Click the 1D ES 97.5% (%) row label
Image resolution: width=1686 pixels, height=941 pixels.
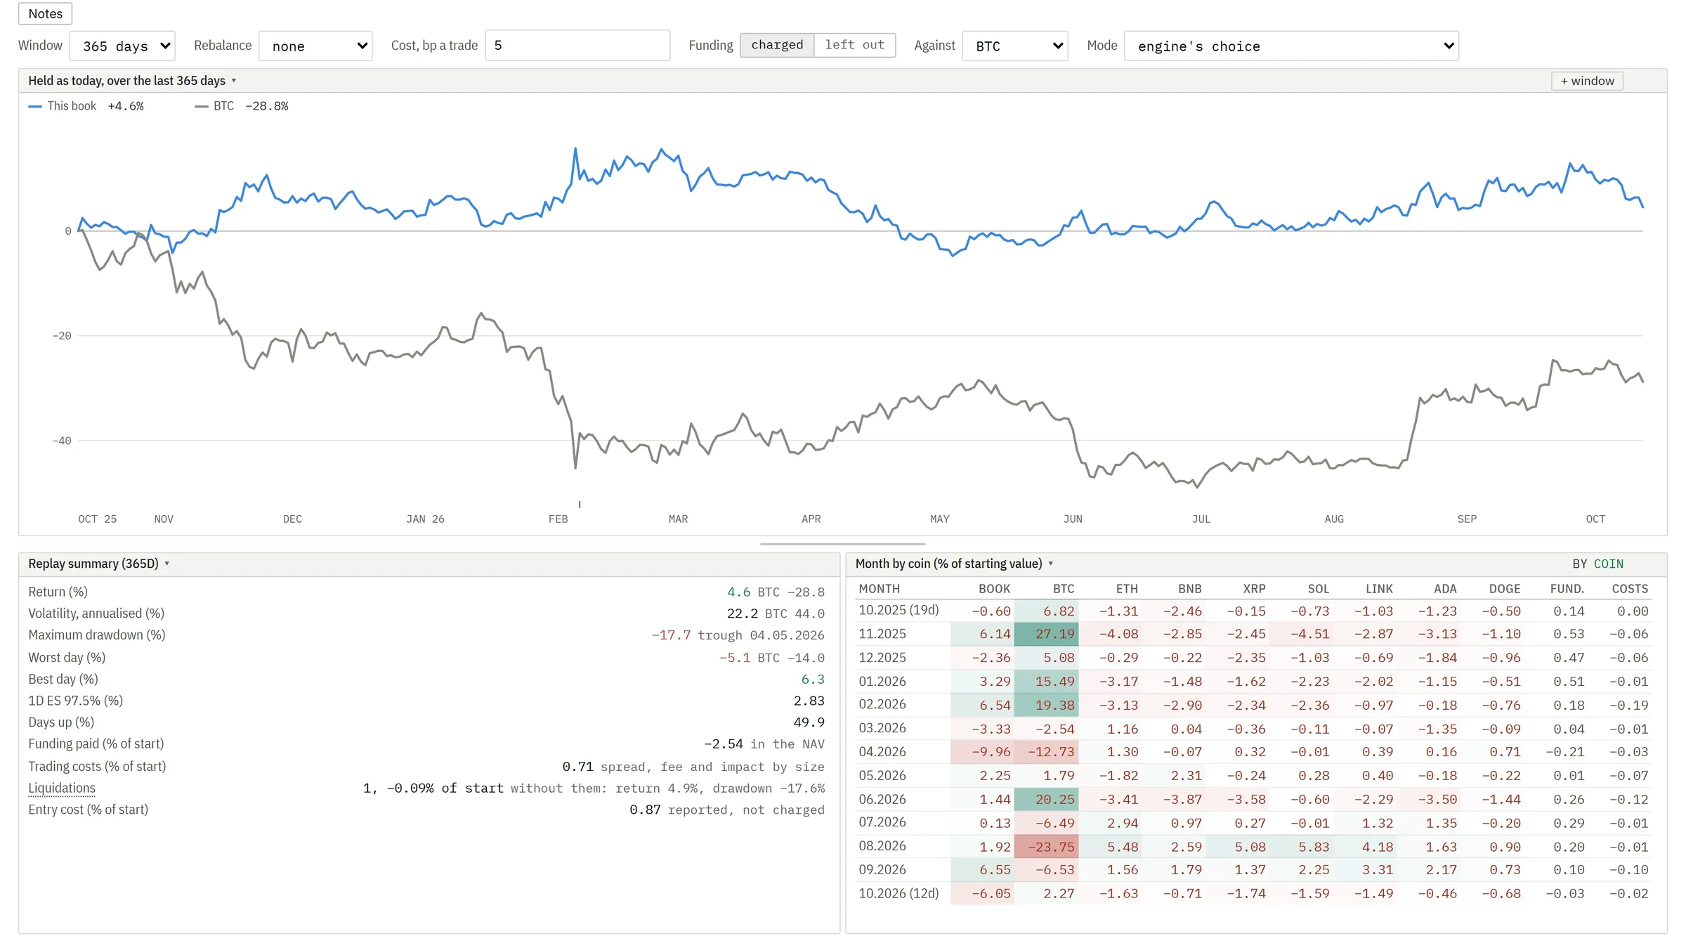point(75,701)
